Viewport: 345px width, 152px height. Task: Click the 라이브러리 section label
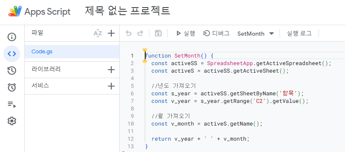[46, 69]
